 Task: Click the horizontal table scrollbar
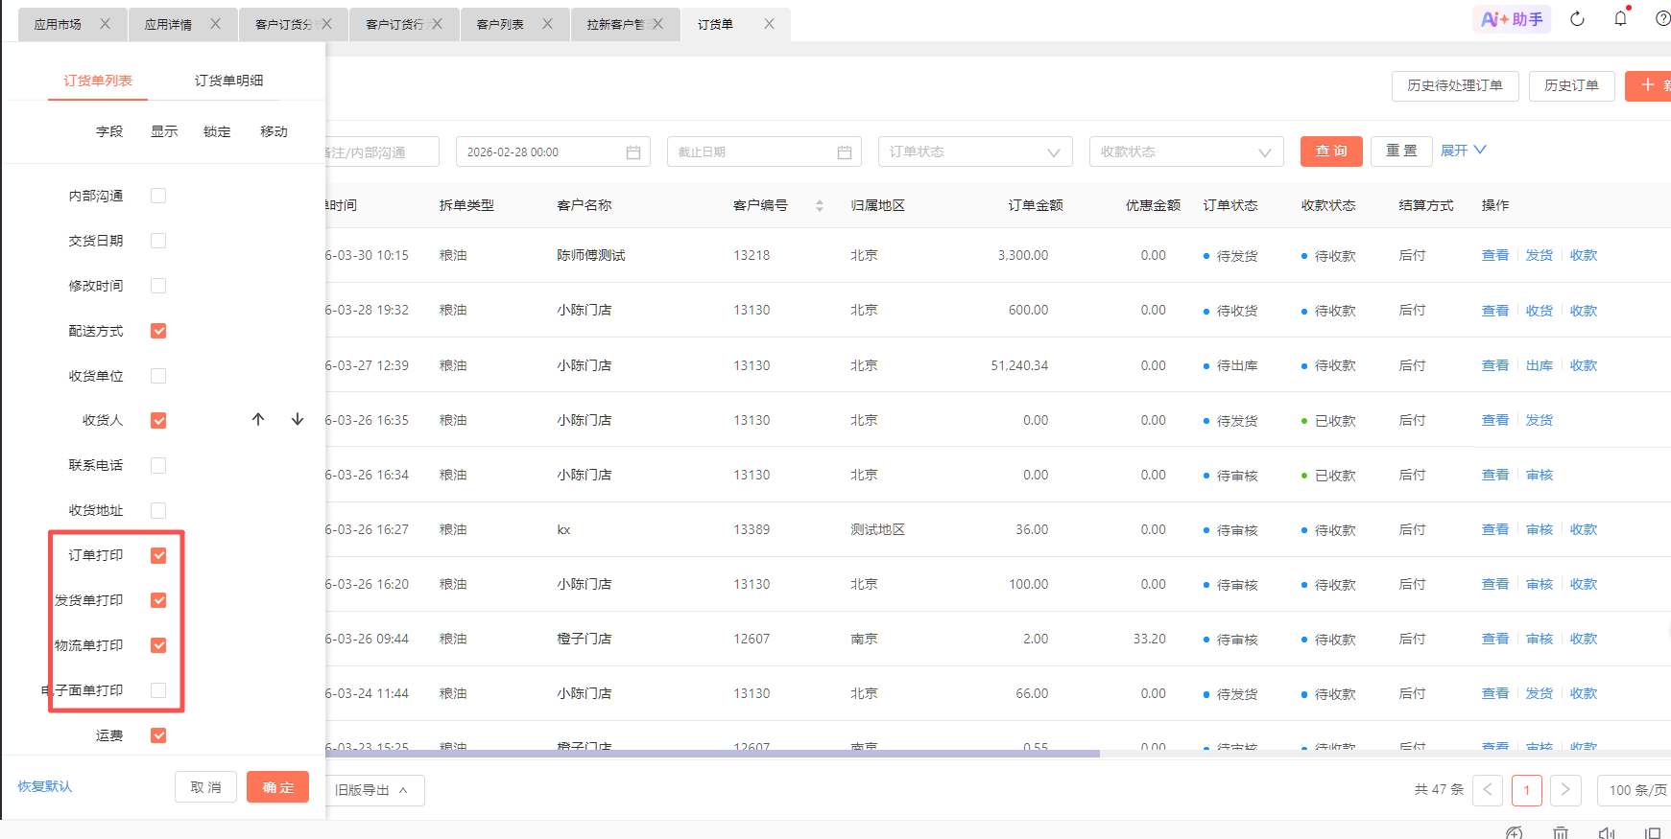point(712,754)
